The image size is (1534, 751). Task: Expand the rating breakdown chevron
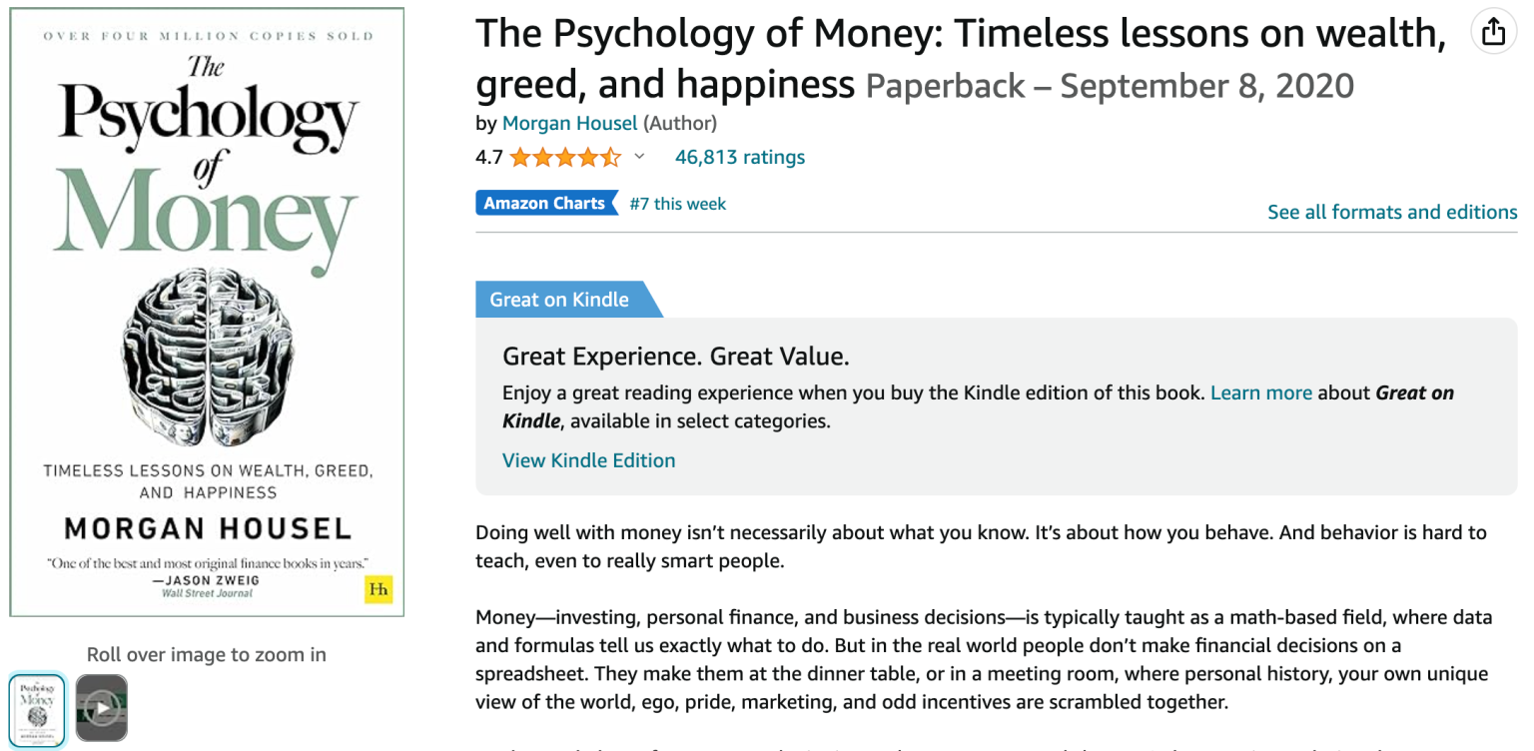(639, 157)
